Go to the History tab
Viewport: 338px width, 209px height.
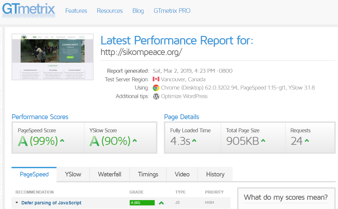click(x=215, y=174)
